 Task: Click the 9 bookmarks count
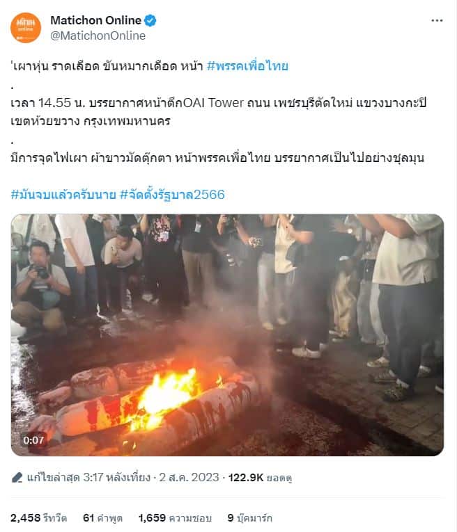click(x=249, y=518)
